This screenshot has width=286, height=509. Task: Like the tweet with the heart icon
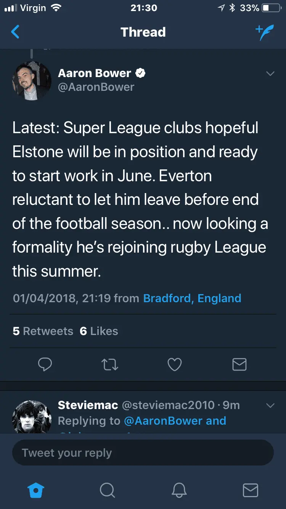[x=175, y=365]
